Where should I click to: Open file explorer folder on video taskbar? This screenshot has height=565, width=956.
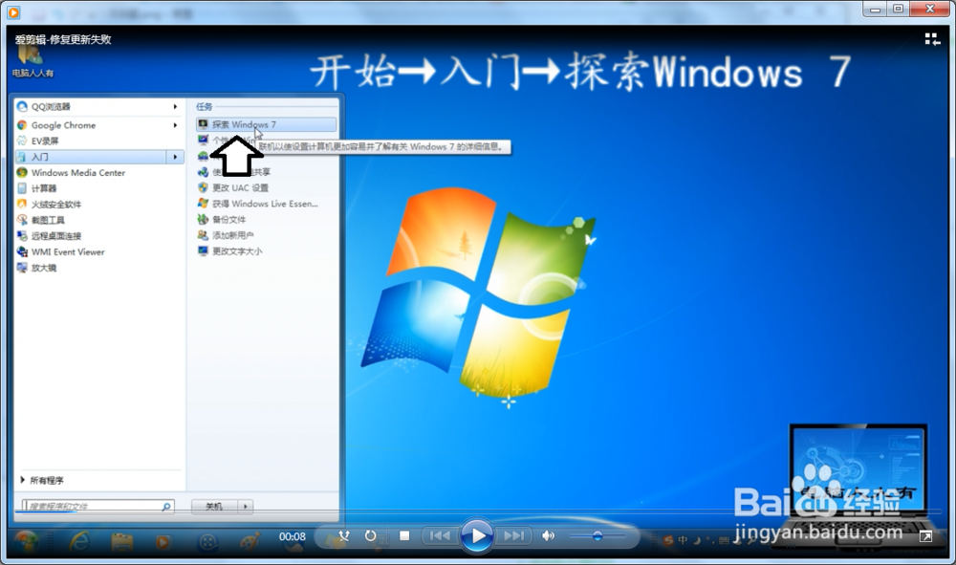pyautogui.click(x=121, y=541)
